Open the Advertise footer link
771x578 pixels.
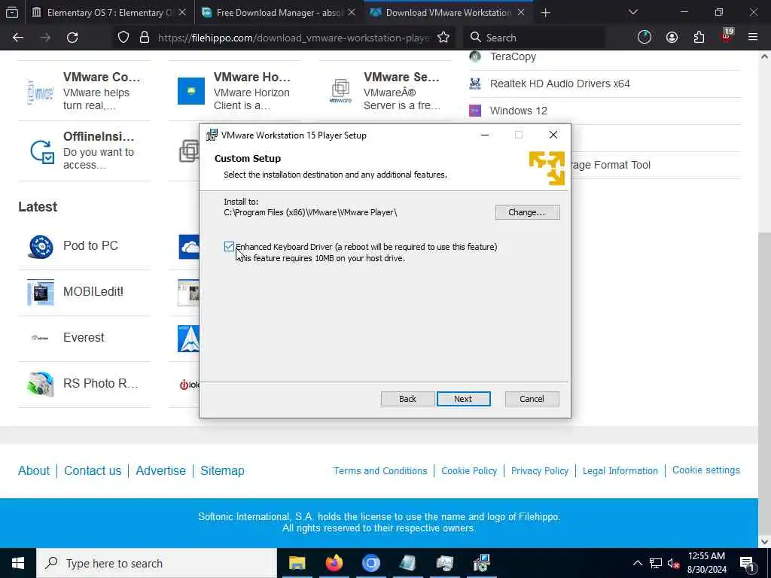[161, 471]
